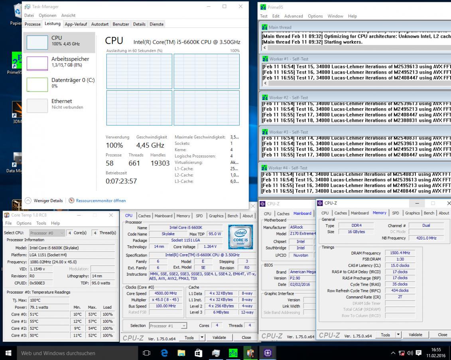Viewport: 451px width, 360px height.
Task: Show hidden system tray icons
Action: click(x=393, y=353)
